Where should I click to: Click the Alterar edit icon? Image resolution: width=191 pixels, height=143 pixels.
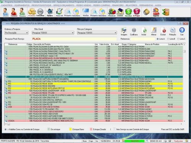(x=154, y=32)
